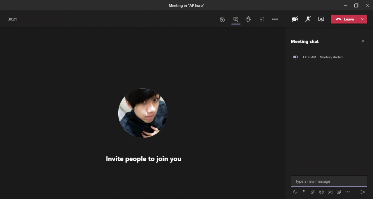Open more messaging extensions in compose bar
Image resolution: width=373 pixels, height=199 pixels.
pyautogui.click(x=347, y=192)
